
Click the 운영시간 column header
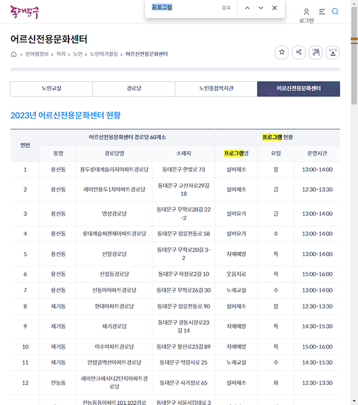317,154
